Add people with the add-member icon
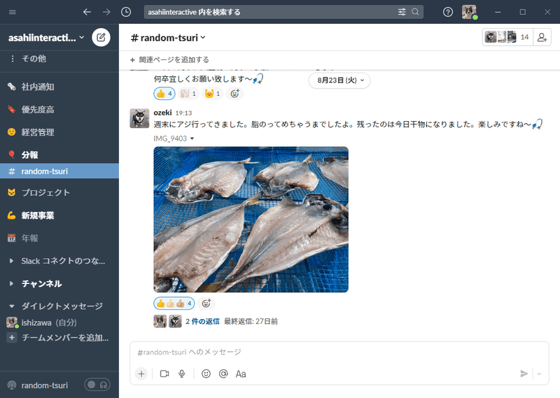Viewport: 560px width, 398px height. (x=542, y=37)
